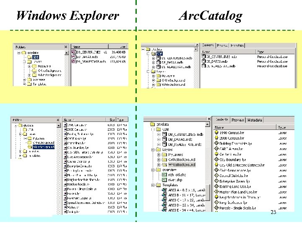Click the ANSI C template icon in ArcCatalog tree

[x=164, y=200]
